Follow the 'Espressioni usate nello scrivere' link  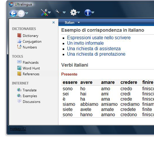coord(99,37)
